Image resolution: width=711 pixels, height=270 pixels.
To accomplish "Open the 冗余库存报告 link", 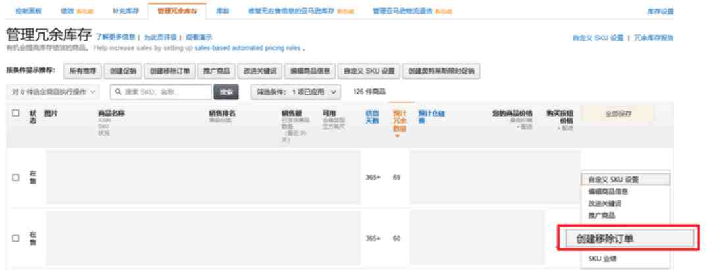I will pyautogui.click(x=653, y=38).
